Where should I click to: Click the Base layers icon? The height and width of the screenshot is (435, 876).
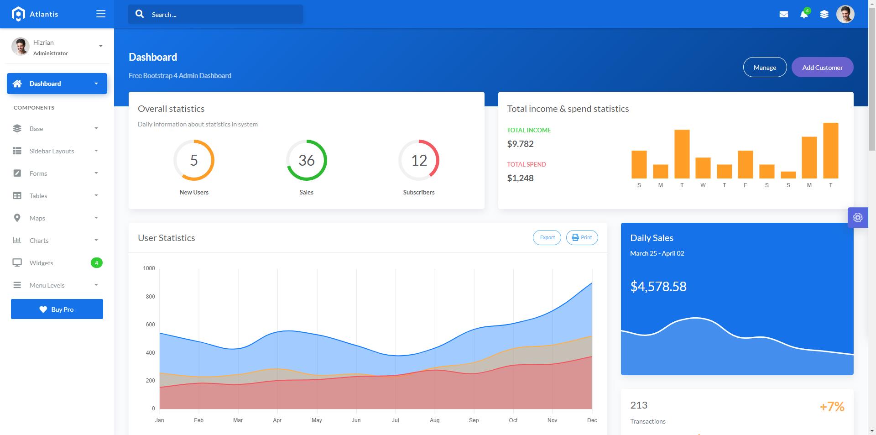click(x=17, y=128)
